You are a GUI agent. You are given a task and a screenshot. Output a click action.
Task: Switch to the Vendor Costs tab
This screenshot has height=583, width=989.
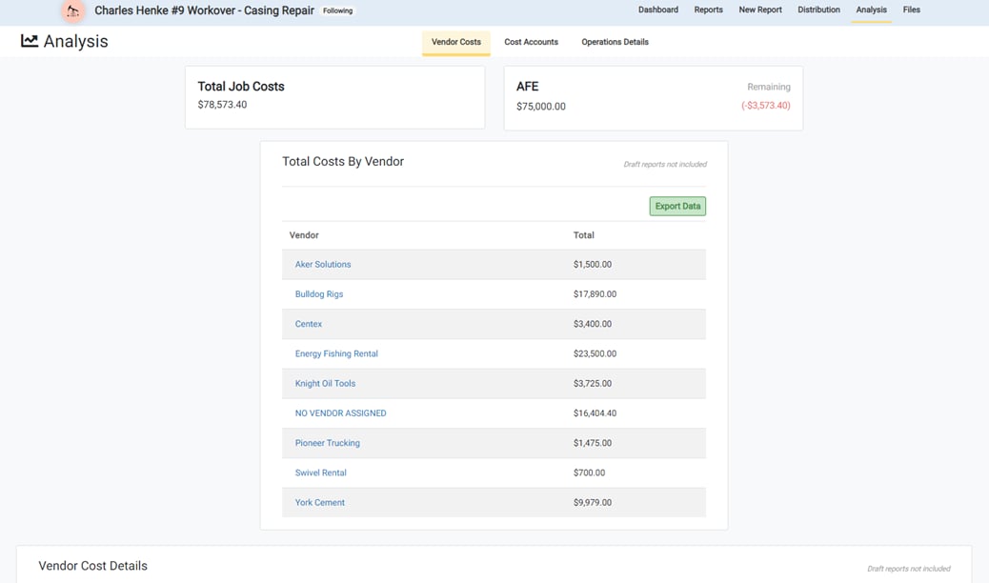456,42
